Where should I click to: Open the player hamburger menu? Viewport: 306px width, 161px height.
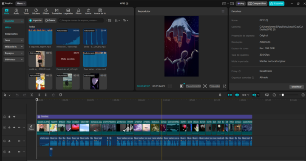pos(223,11)
